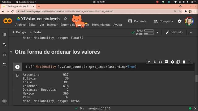This screenshot has height=111, width=198.
Task: Open the command palette icon at sidebar bottom
Action: pyautogui.click(x=4, y=101)
